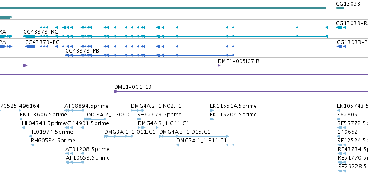Click the CG43373-PC protein label
The width and height of the screenshot is (368, 173).
pyautogui.click(x=42, y=42)
